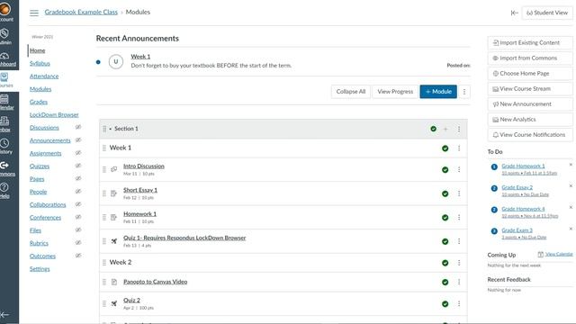This screenshot has height=324, width=576.
Task: Collapse global navigation with bottom arrow icon
Action: pos(4,315)
